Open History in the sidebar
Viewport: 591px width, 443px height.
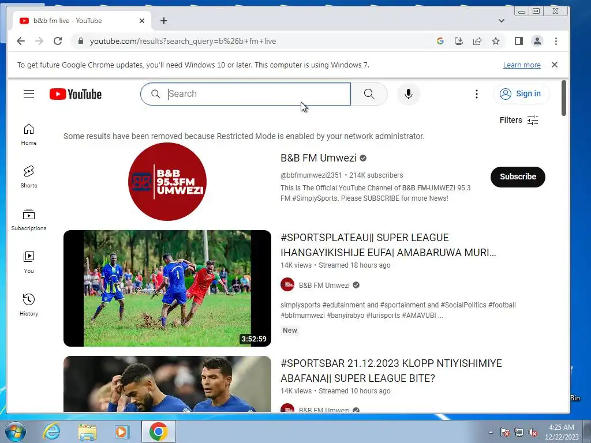[29, 305]
